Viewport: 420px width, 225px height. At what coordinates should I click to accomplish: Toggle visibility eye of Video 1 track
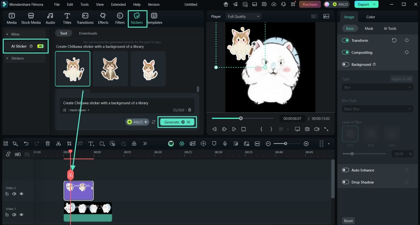[x=21, y=215]
